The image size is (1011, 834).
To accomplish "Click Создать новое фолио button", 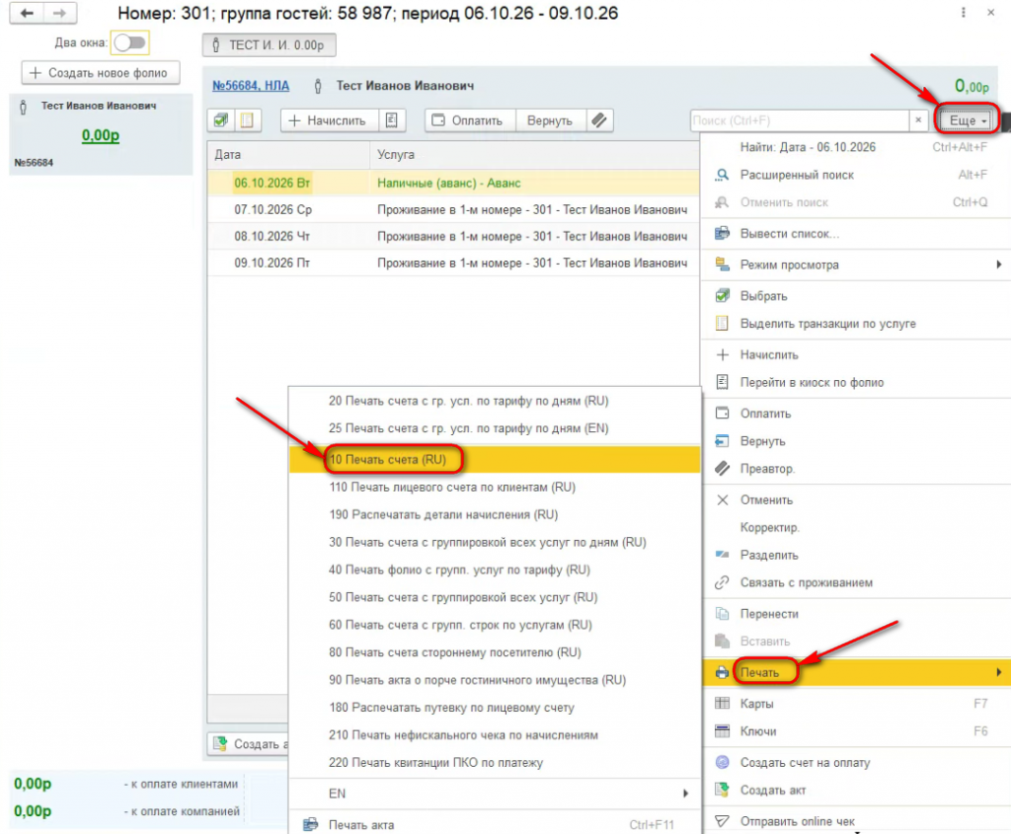I will 101,73.
